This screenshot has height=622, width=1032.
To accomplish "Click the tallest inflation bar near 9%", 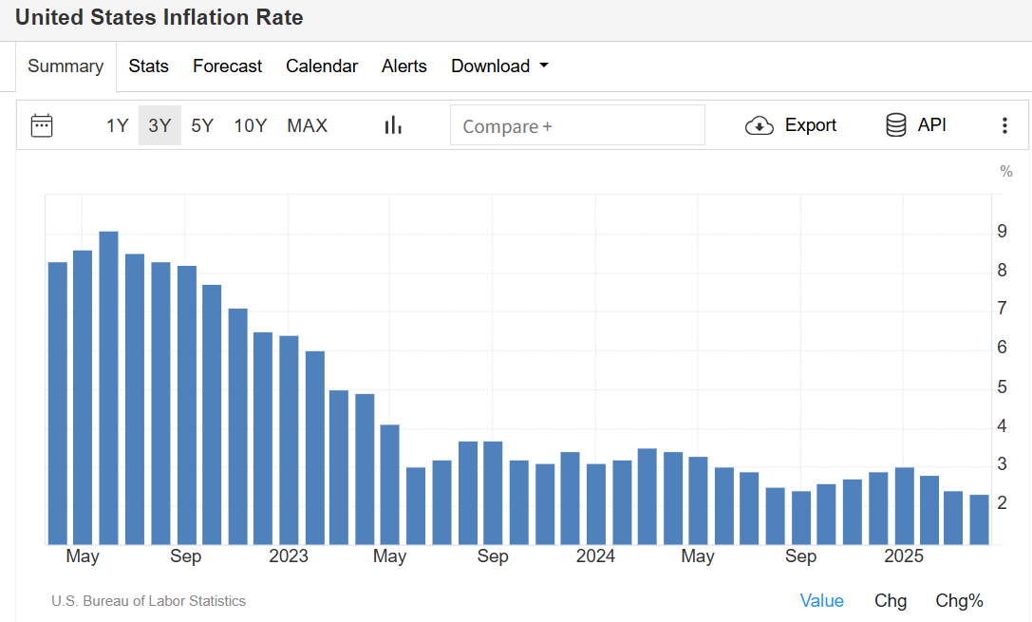I will click(108, 387).
